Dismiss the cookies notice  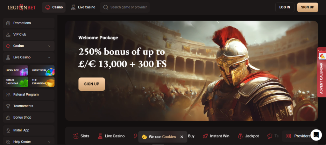tap(182, 137)
